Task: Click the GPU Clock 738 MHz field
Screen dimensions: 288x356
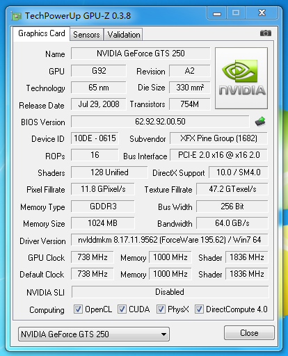Action: [x=93, y=257]
